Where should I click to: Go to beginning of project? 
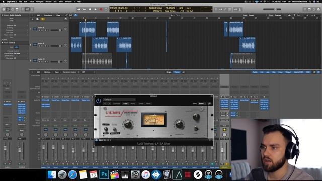tap(90, 9)
